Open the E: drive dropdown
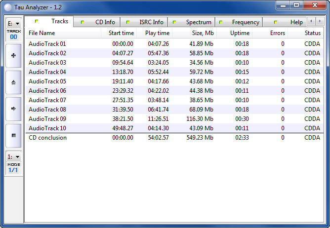This screenshot has width=330, height=228. pyautogui.click(x=13, y=24)
